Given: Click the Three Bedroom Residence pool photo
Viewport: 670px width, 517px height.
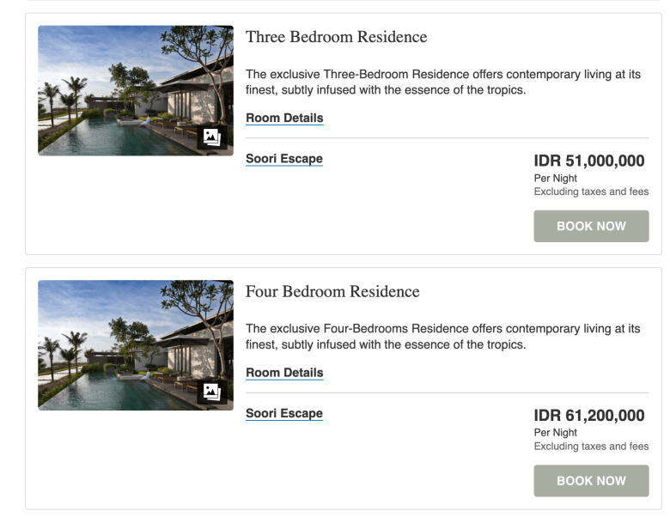Looking at the screenshot, I should pos(120,90).
